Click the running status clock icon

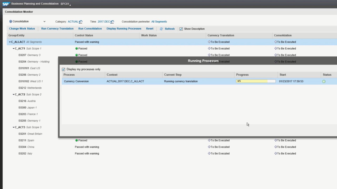[x=324, y=81]
